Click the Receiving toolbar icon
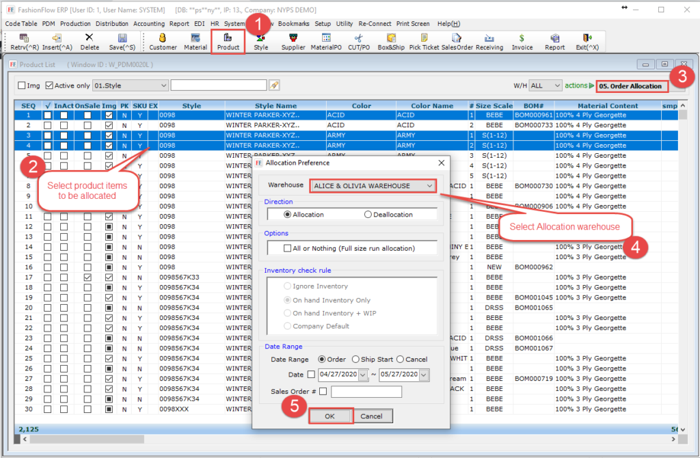The image size is (700, 458). point(489,42)
